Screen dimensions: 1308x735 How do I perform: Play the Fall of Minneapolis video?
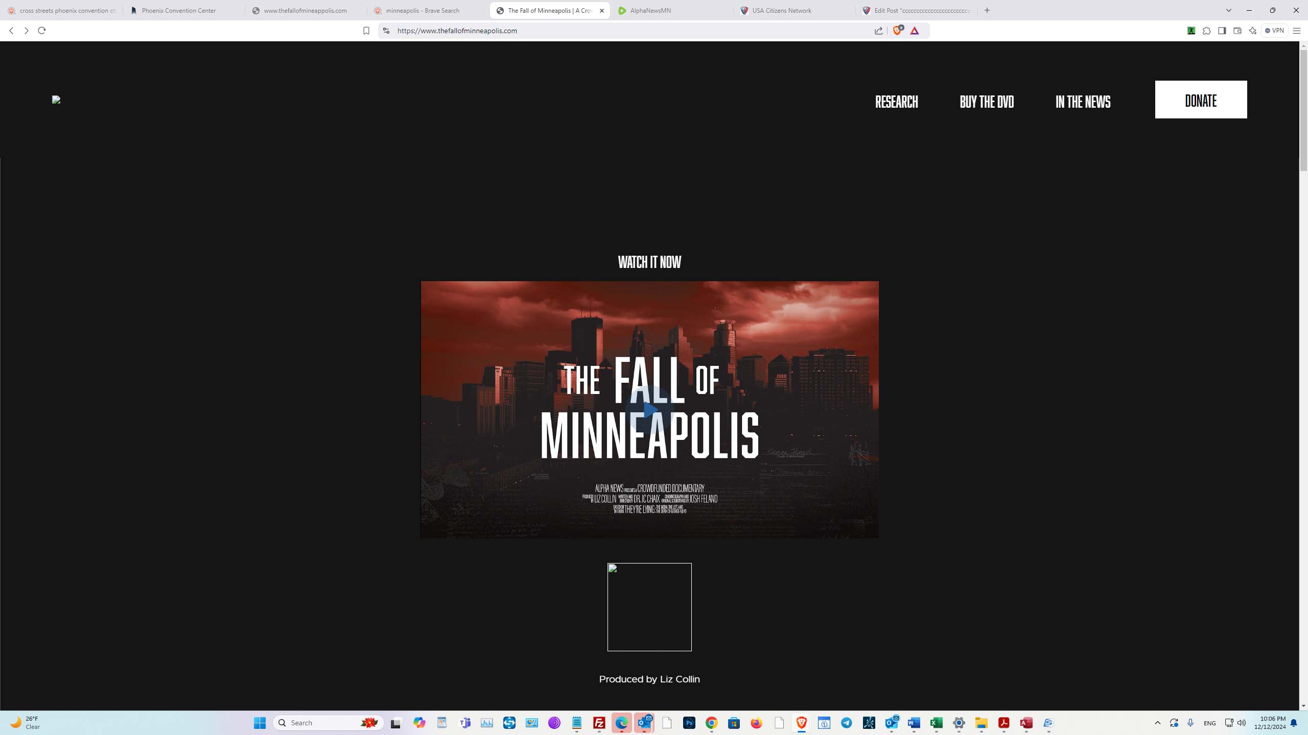click(x=649, y=410)
